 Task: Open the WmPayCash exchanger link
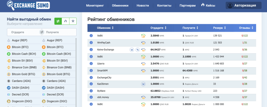104,43
